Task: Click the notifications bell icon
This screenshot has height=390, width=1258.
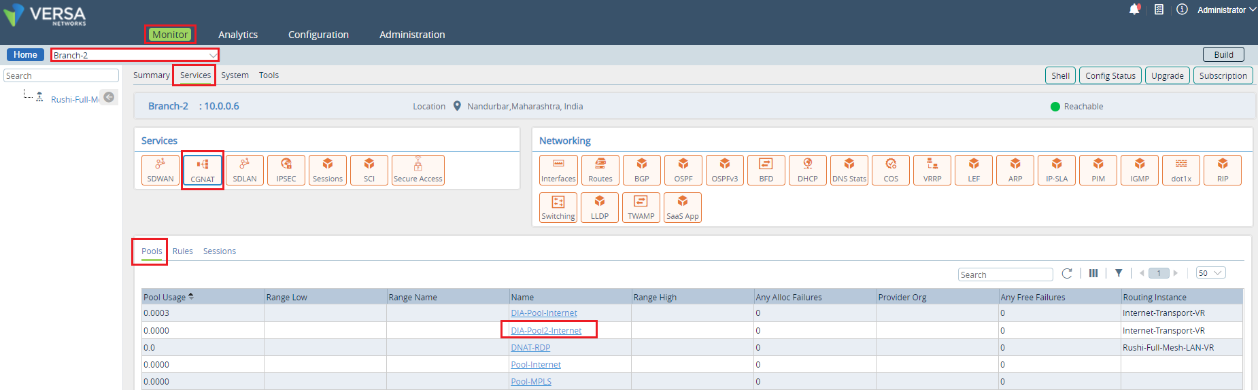Action: 1134,10
